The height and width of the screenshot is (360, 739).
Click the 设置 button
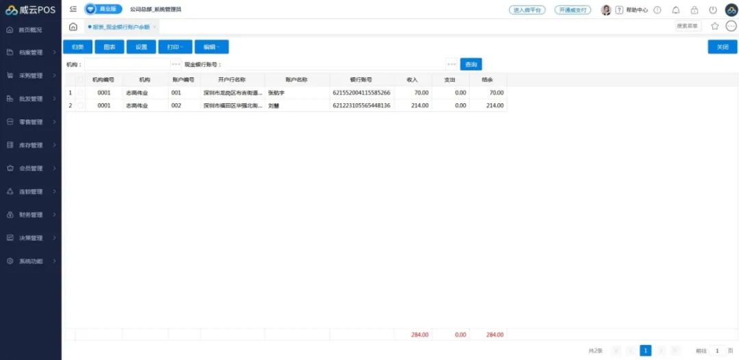coord(142,47)
